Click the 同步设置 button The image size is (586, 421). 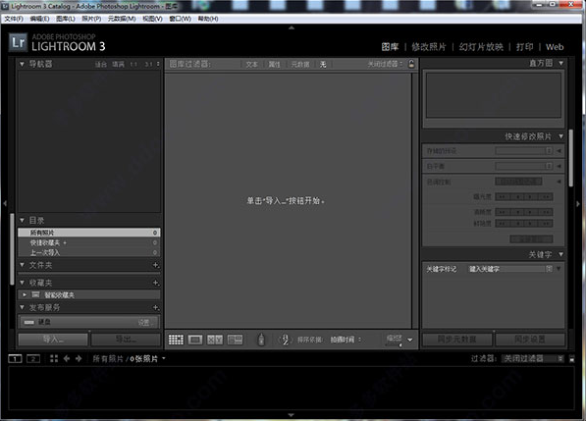pos(530,340)
